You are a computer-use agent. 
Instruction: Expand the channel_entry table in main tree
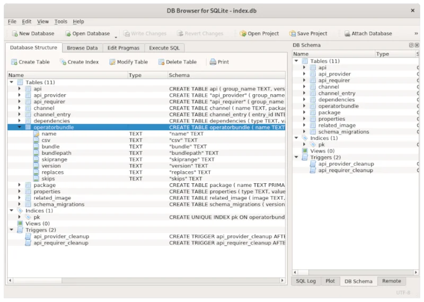coord(20,114)
